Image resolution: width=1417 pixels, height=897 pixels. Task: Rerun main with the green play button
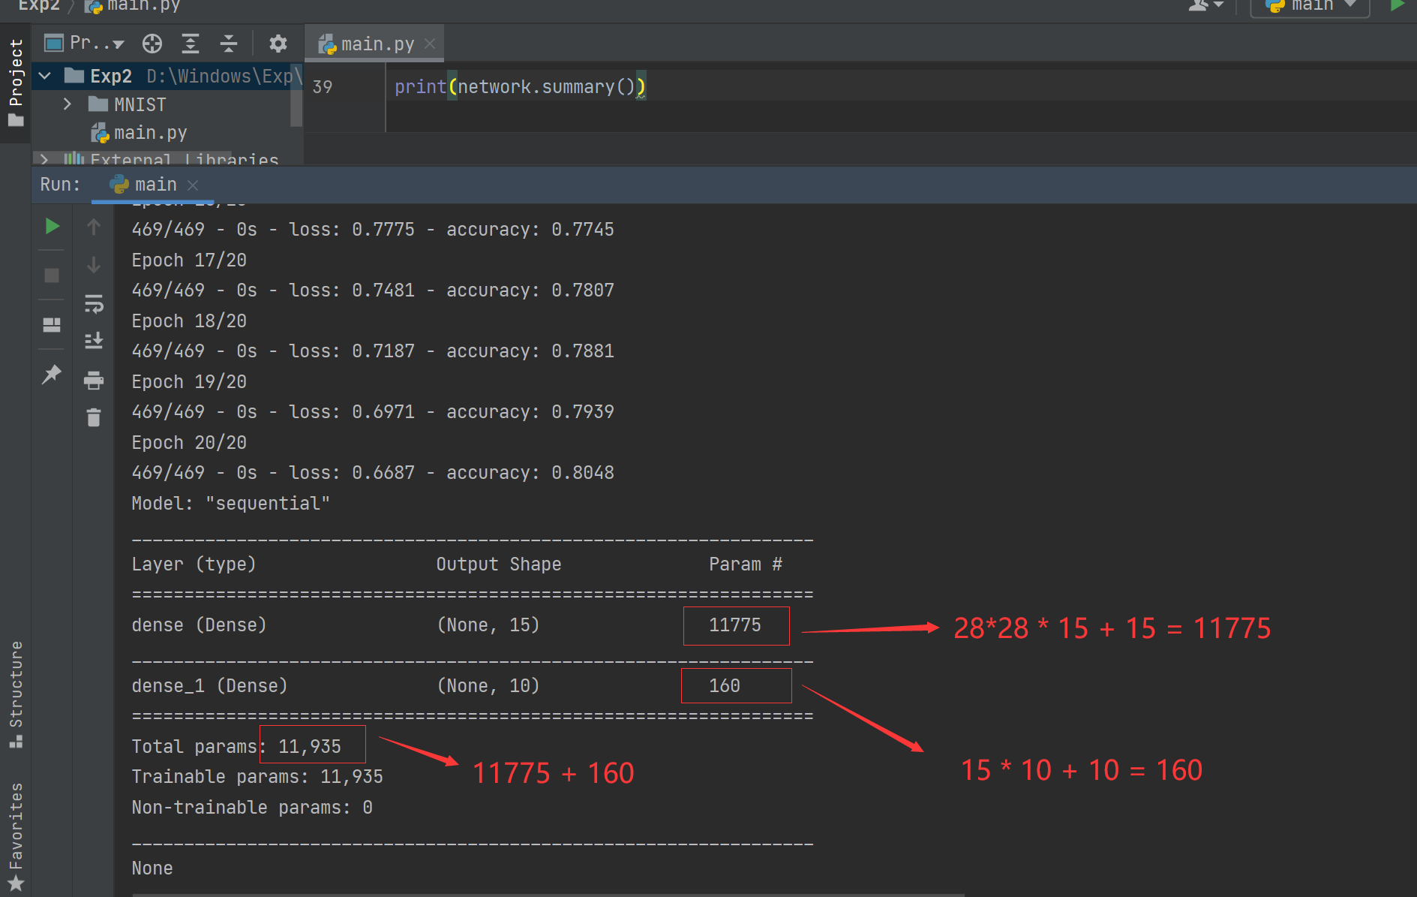tap(52, 226)
